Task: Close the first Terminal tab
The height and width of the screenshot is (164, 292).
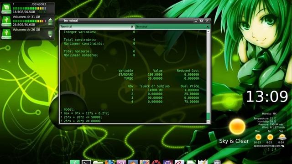Action: tap(132, 27)
